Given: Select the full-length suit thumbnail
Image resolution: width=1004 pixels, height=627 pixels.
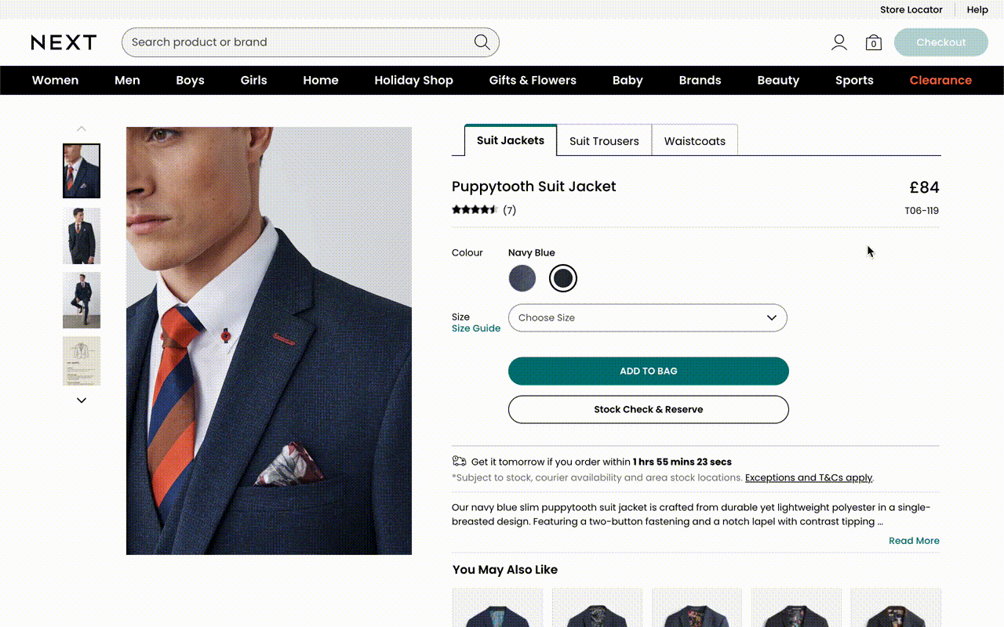Looking at the screenshot, I should [x=81, y=300].
